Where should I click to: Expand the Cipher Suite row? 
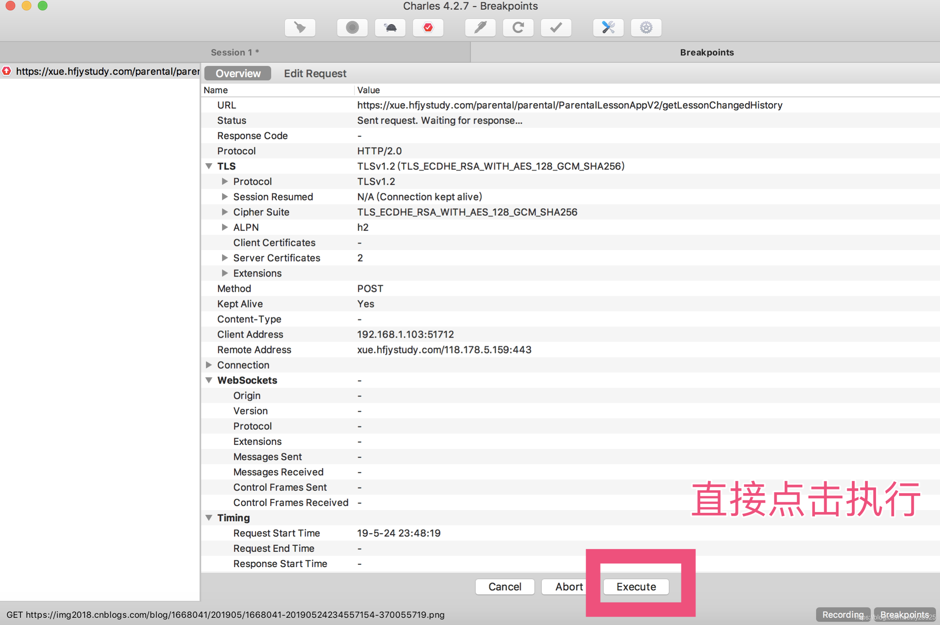coord(225,212)
